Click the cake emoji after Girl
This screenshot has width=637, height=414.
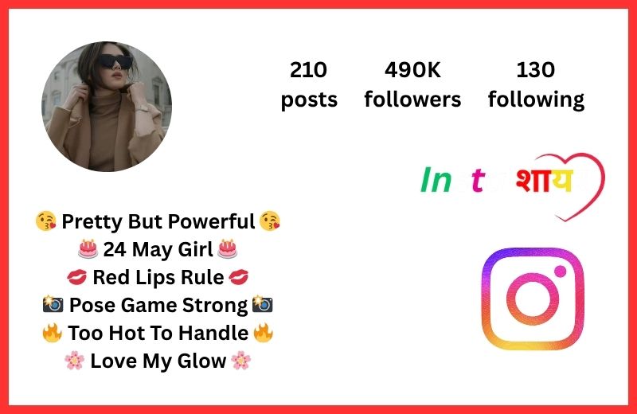pyautogui.click(x=228, y=249)
